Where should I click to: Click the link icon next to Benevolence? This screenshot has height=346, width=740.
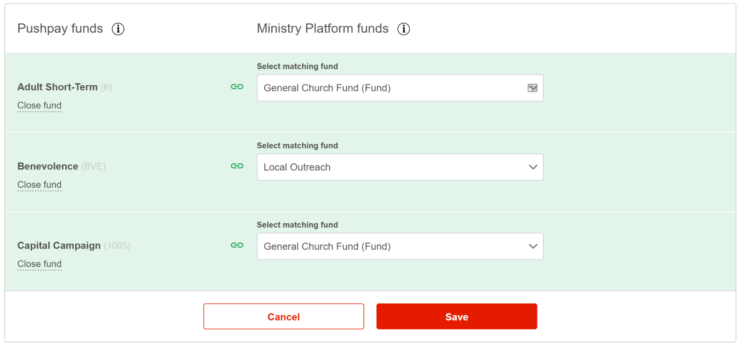point(237,166)
